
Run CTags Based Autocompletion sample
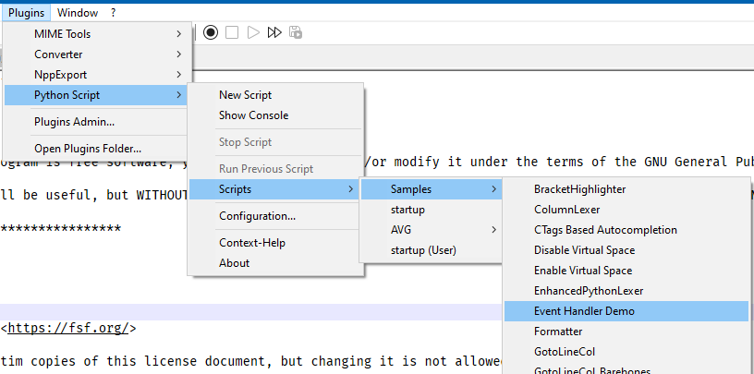click(x=626, y=230)
